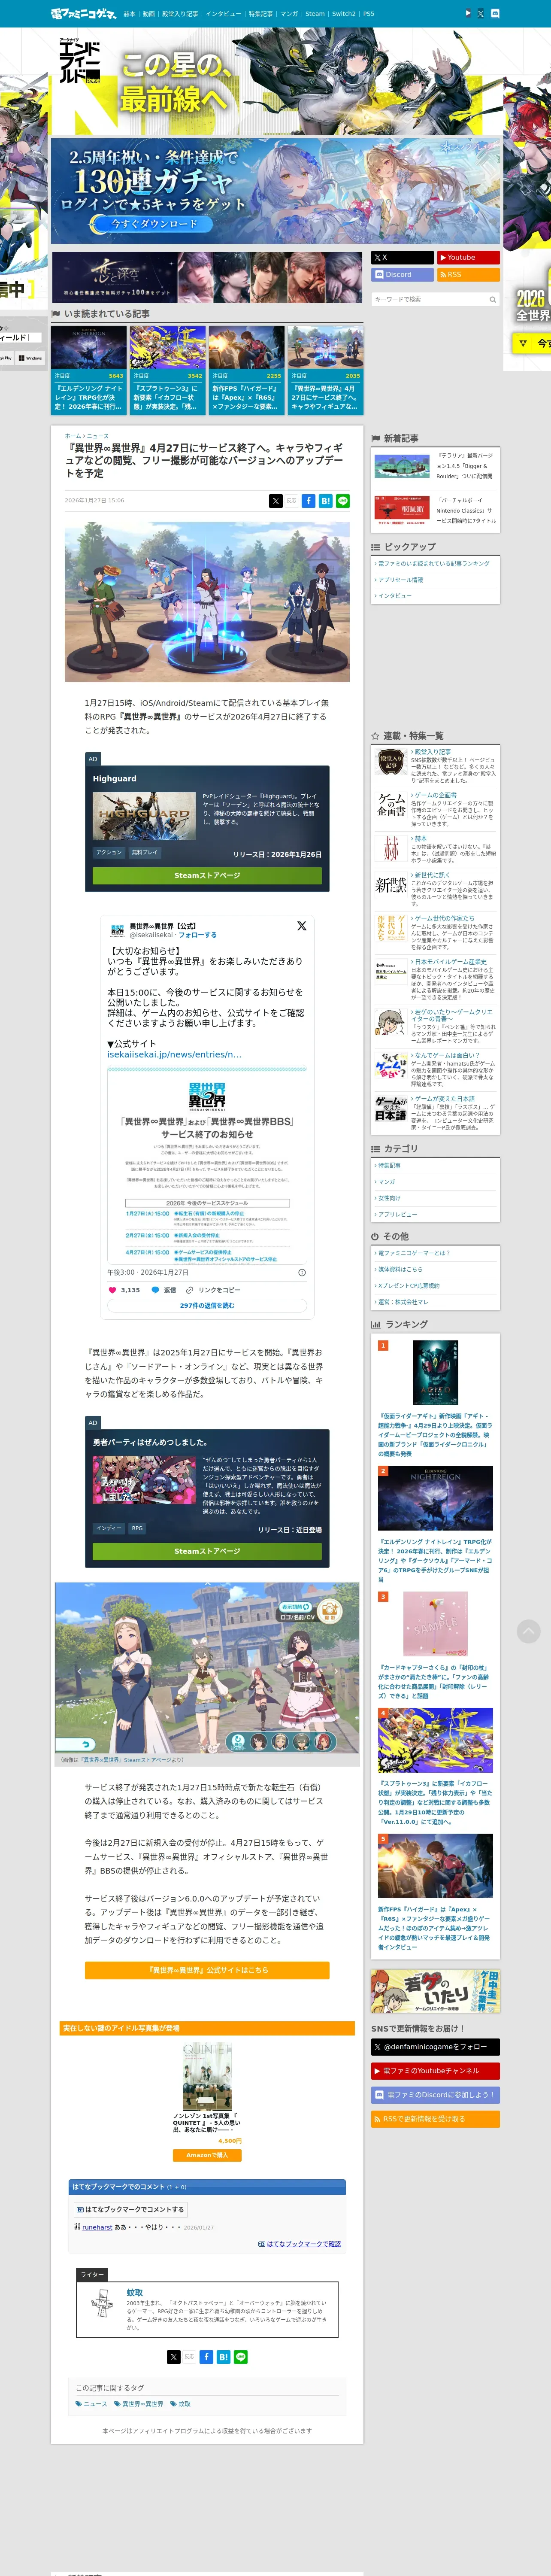Image resolution: width=551 pixels, height=2576 pixels.
Task: Bookmark with Hatena B! in bottom share row
Action: pos(223,2357)
